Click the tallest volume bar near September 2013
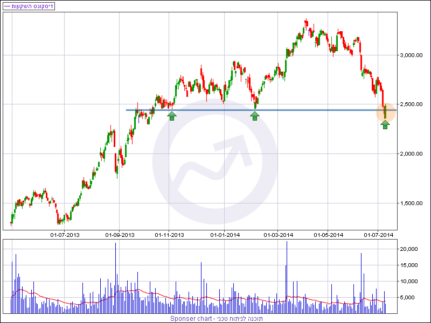Image resolution: width=431 pixels, height=323 pixels. (115, 278)
